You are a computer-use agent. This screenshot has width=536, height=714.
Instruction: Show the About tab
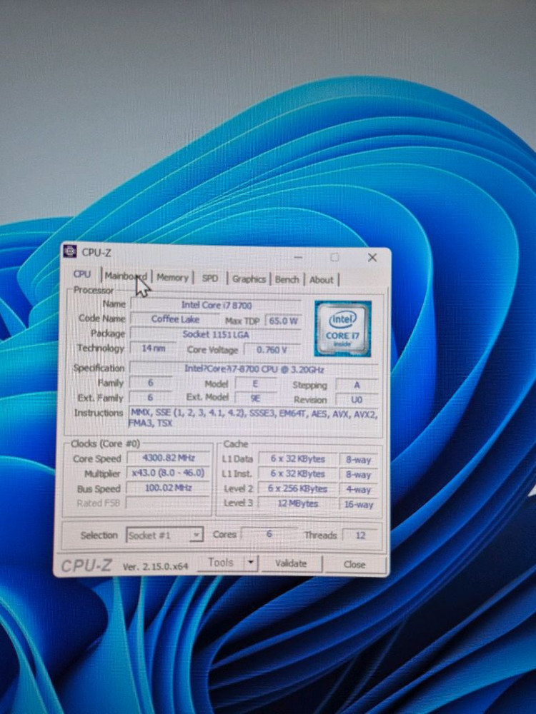pyautogui.click(x=322, y=280)
